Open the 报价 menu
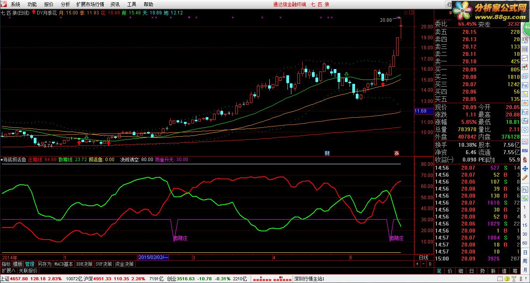This screenshot has width=530, height=283. (49, 4)
